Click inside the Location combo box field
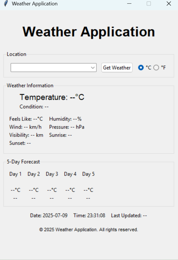 54,68
